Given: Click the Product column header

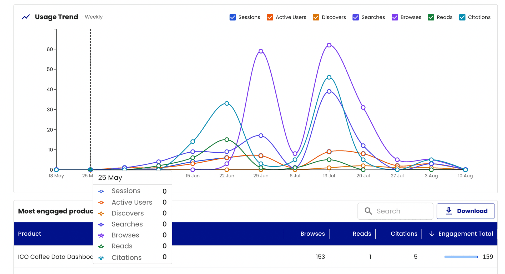Looking at the screenshot, I should (29, 234).
